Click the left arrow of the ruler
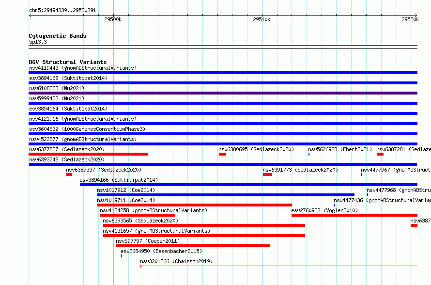Image resolution: width=431 pixels, height=285 pixels. click(x=30, y=16)
